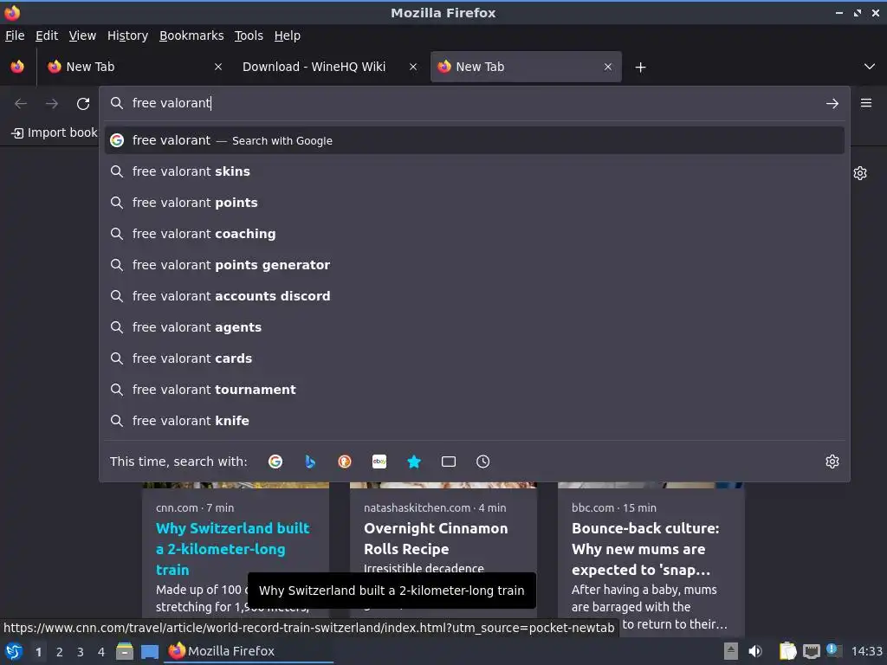887x665 pixels.
Task: Open volume control in system tray
Action: point(755,651)
